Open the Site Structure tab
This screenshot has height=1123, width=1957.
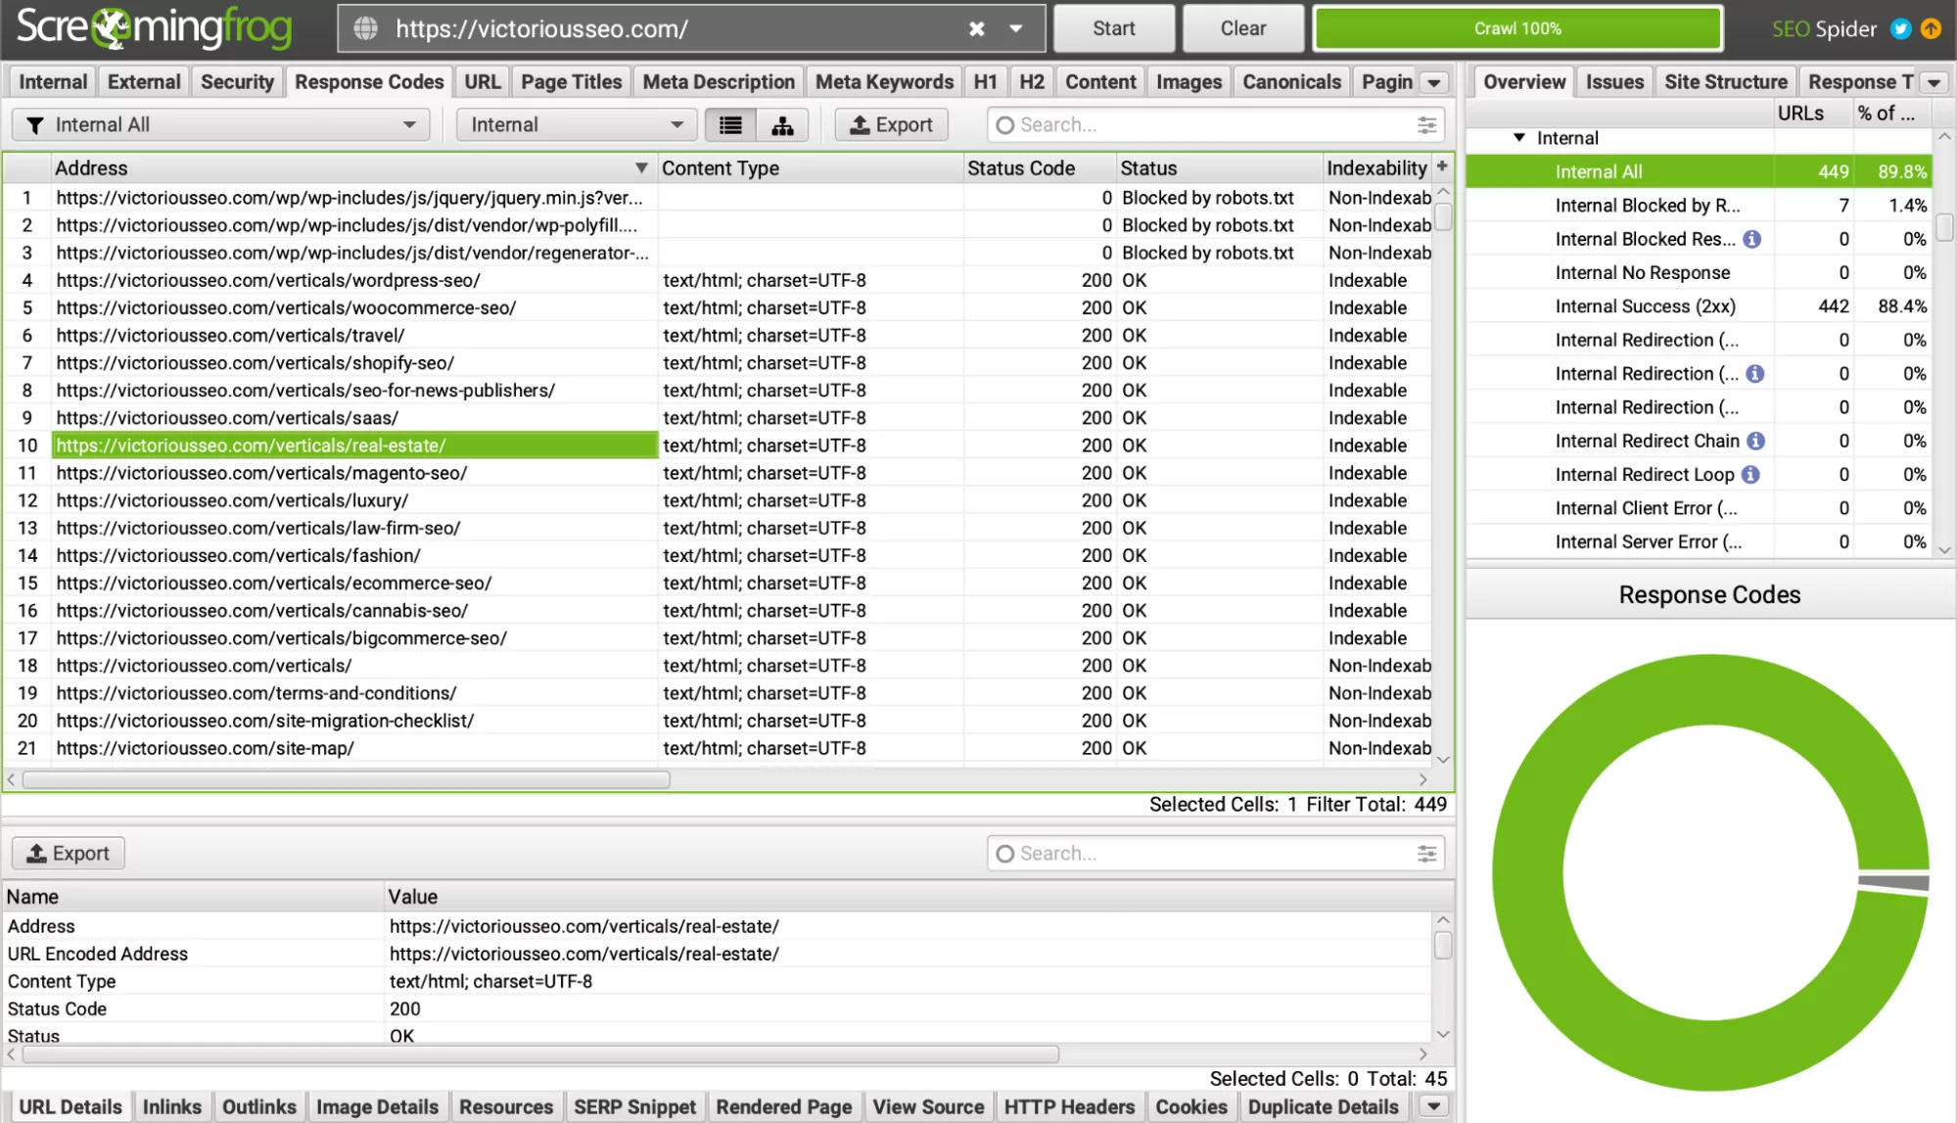tap(1726, 82)
